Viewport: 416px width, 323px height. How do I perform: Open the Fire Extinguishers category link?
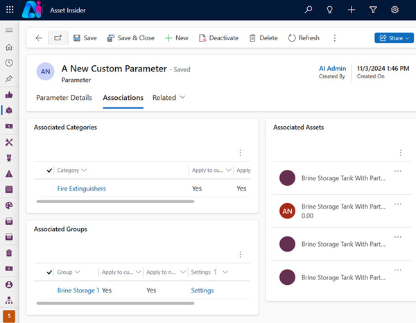[x=81, y=189]
